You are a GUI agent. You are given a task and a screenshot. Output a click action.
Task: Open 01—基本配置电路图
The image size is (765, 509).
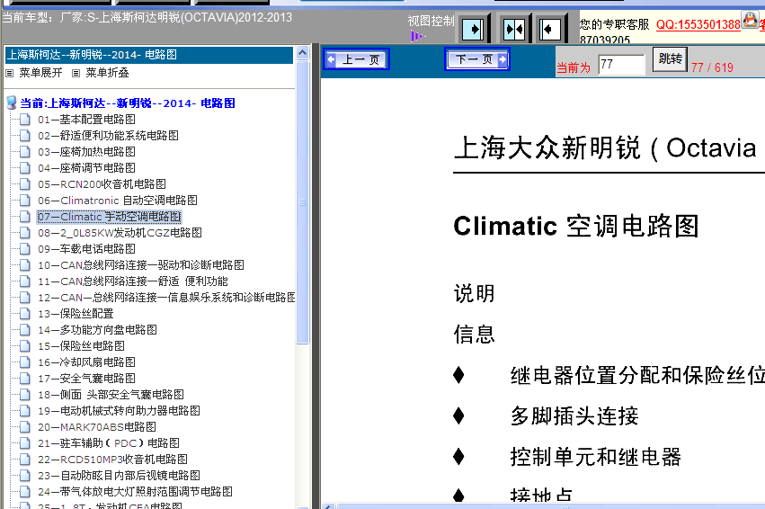pyautogui.click(x=86, y=120)
